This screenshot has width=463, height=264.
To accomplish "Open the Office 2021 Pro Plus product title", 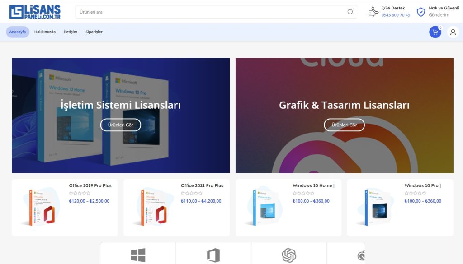I will [x=202, y=185].
